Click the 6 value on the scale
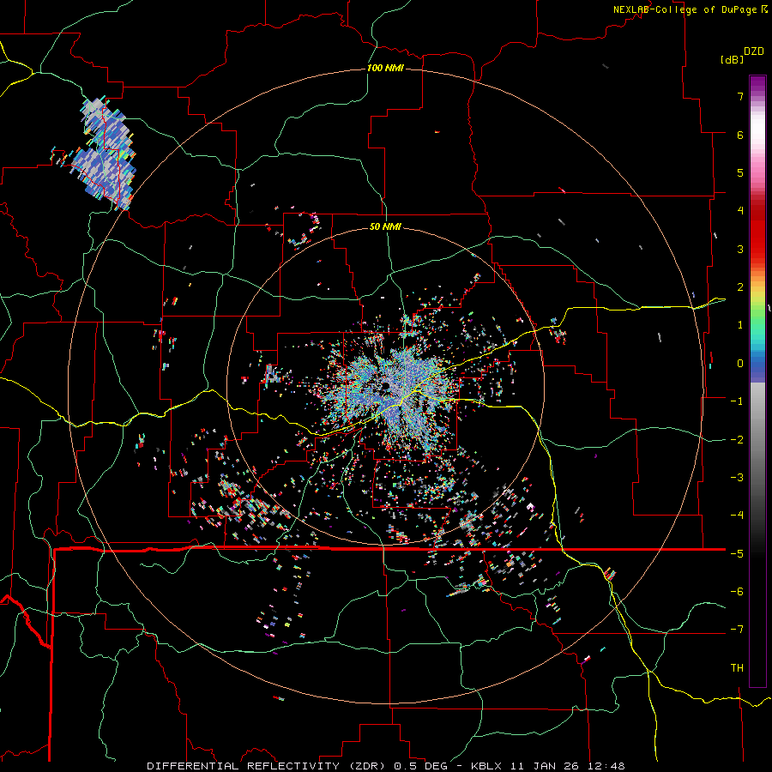 tap(740, 135)
